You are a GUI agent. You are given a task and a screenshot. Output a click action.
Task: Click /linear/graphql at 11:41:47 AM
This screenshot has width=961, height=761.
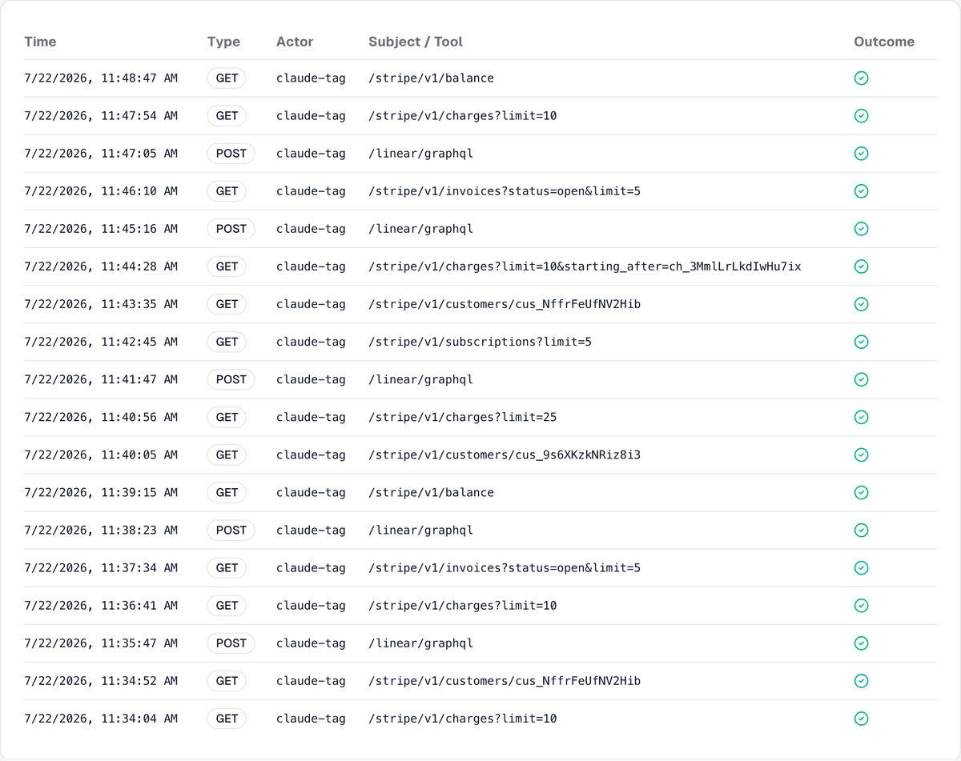pyautogui.click(x=421, y=379)
